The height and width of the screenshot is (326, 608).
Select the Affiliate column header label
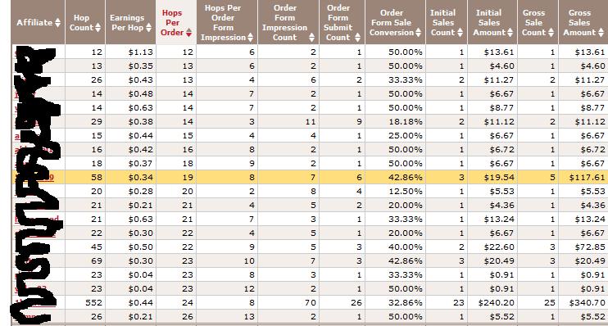(x=34, y=22)
